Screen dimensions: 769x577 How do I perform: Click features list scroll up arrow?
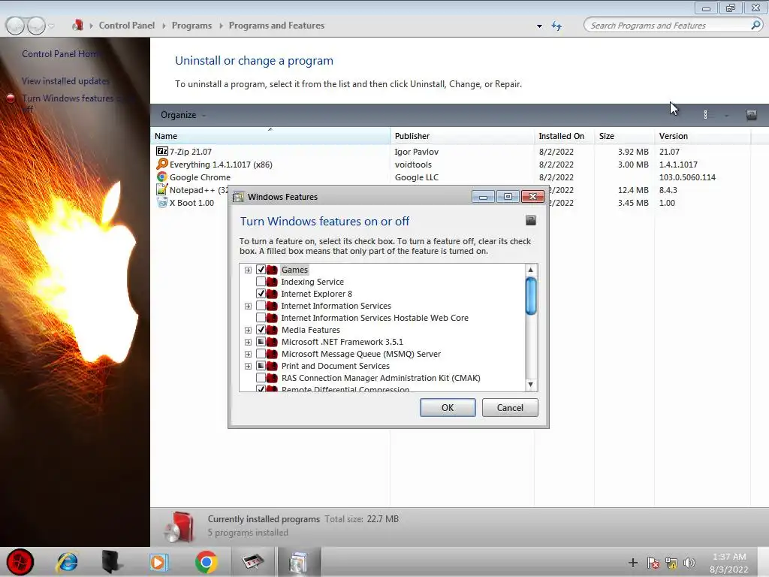pos(531,270)
